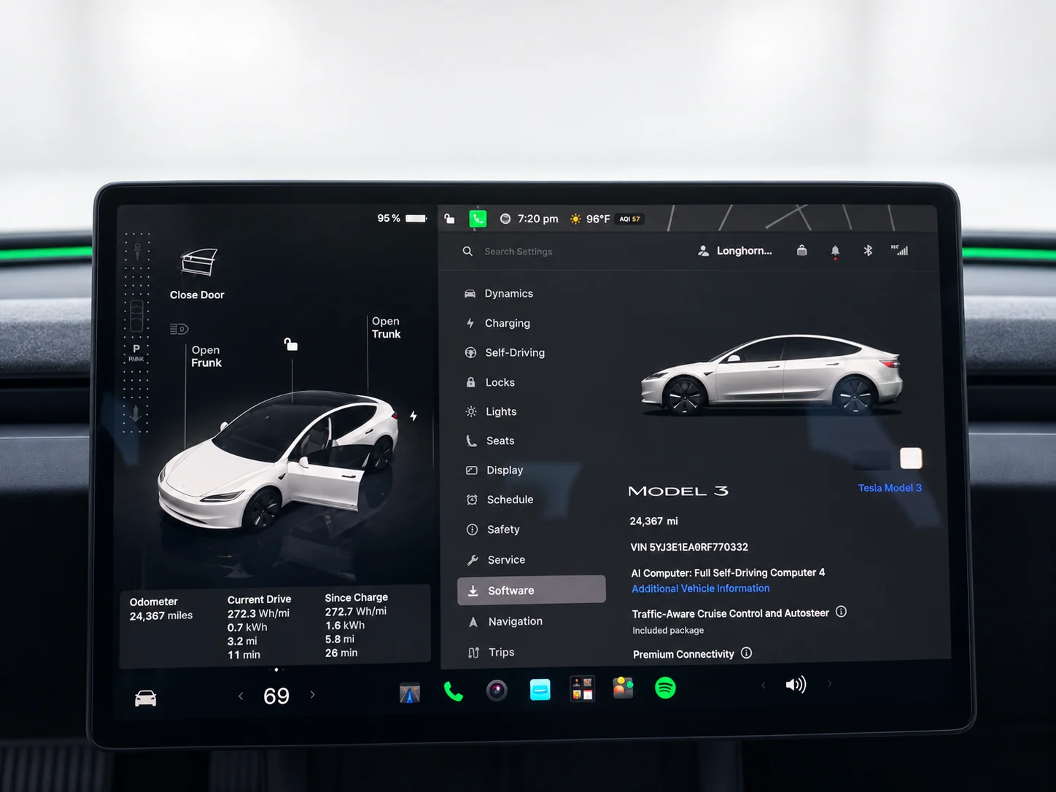Tap the unlock padlock above the car
Screen dimensions: 1056x792
[291, 344]
